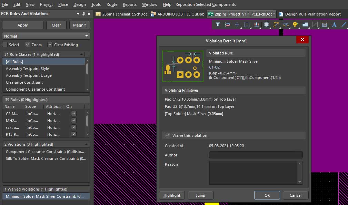Click the place component chip icon
This screenshot has width=348, height=205.
(266, 24)
